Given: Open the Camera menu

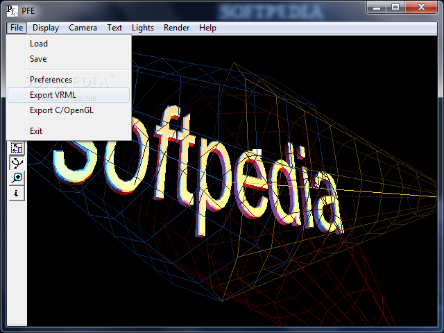Looking at the screenshot, I should 83,28.
